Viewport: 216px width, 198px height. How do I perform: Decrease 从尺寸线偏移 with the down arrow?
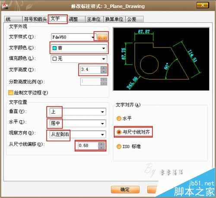(x=102, y=148)
